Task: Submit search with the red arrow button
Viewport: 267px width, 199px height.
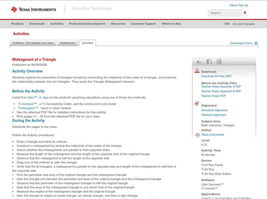Action: [x=245, y=13]
